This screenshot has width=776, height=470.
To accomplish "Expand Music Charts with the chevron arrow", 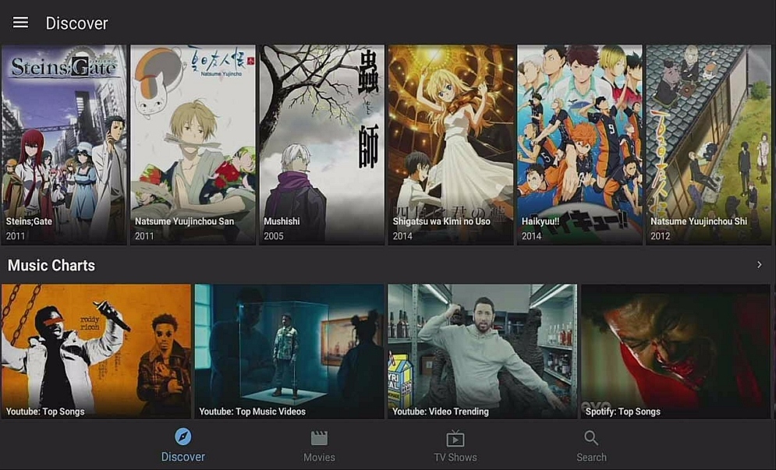I will (759, 265).
